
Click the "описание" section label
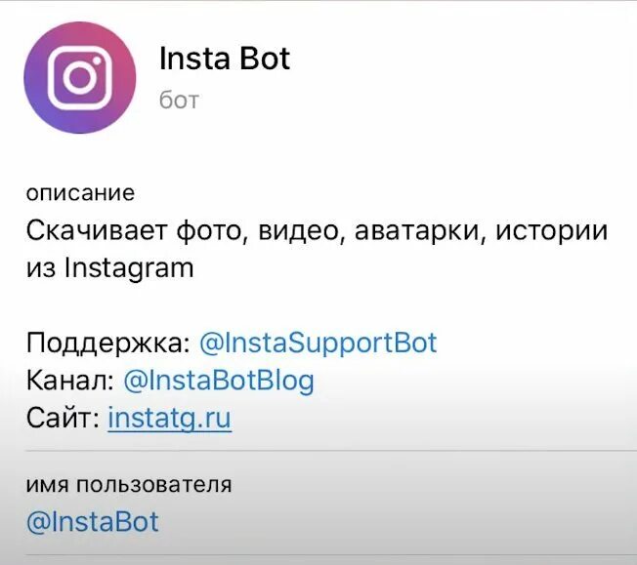click(x=80, y=193)
